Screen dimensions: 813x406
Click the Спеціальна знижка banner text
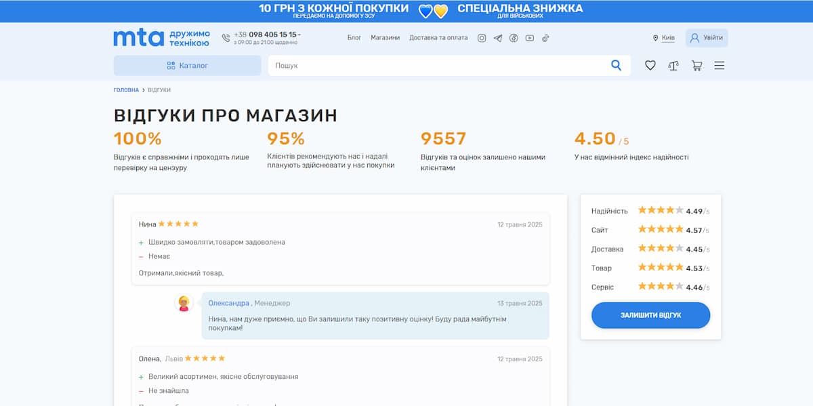[520, 10]
